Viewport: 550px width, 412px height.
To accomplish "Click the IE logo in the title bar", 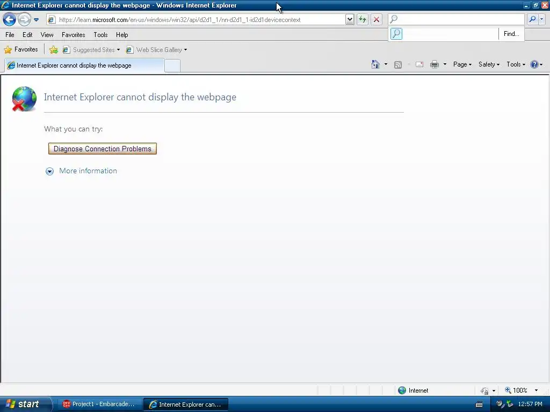I will (5, 5).
